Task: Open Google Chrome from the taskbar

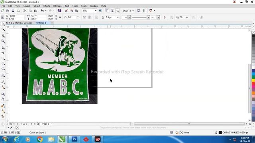Action: pos(40,139)
